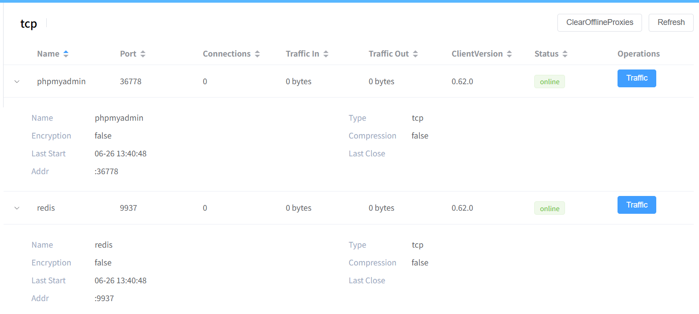Click Traffic In sort arrows
The height and width of the screenshot is (314, 699).
coord(326,54)
